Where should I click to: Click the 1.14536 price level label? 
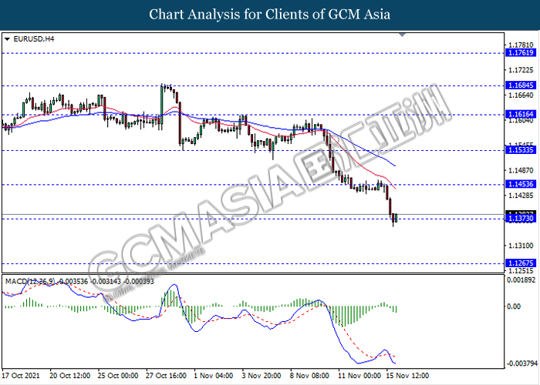click(521, 184)
